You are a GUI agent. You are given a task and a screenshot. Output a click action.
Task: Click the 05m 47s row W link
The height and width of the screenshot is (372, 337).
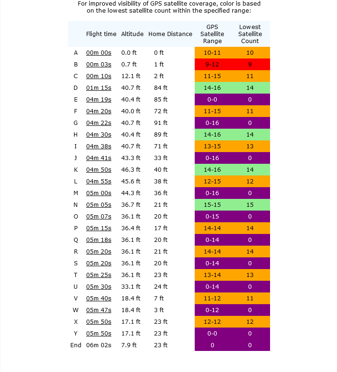pos(98,310)
